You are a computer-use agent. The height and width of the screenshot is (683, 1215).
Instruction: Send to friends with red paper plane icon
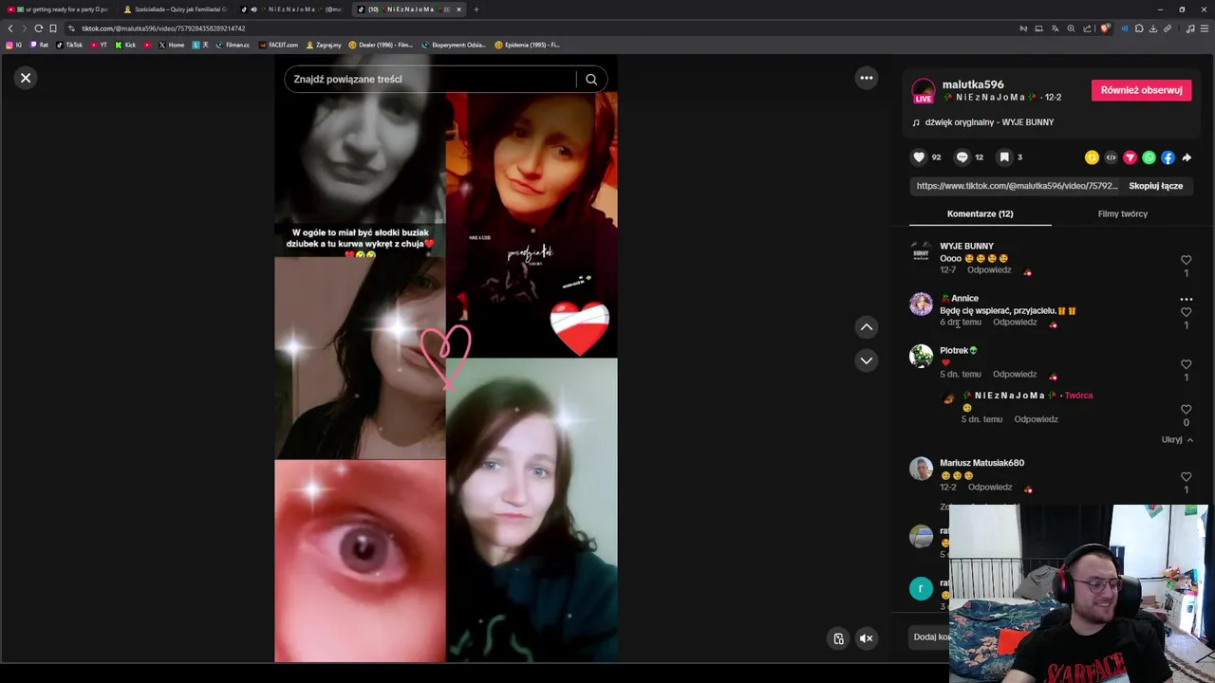coord(1130,157)
